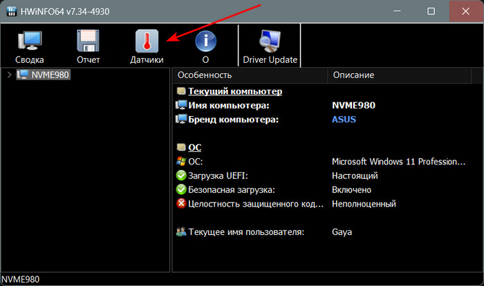
Task: Click folder icon beside Текущий компьютер
Action: click(x=181, y=91)
